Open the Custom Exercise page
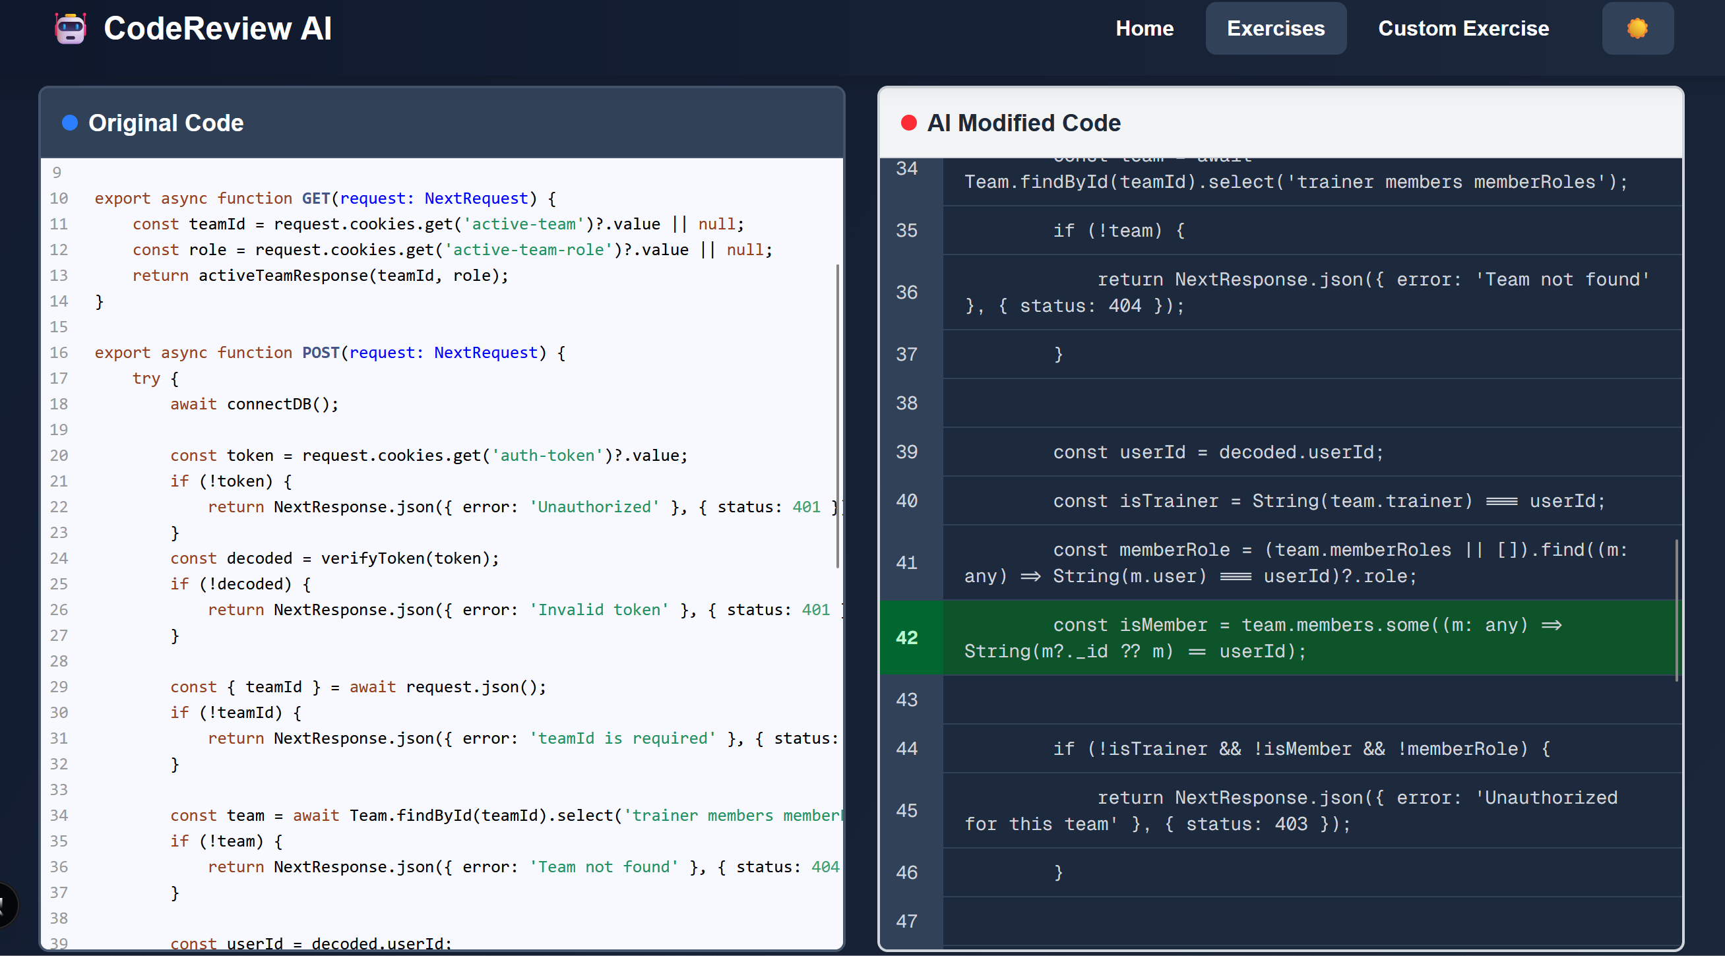Viewport: 1725px width, 956px height. coord(1462,29)
